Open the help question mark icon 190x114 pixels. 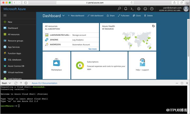coord(152,9)
